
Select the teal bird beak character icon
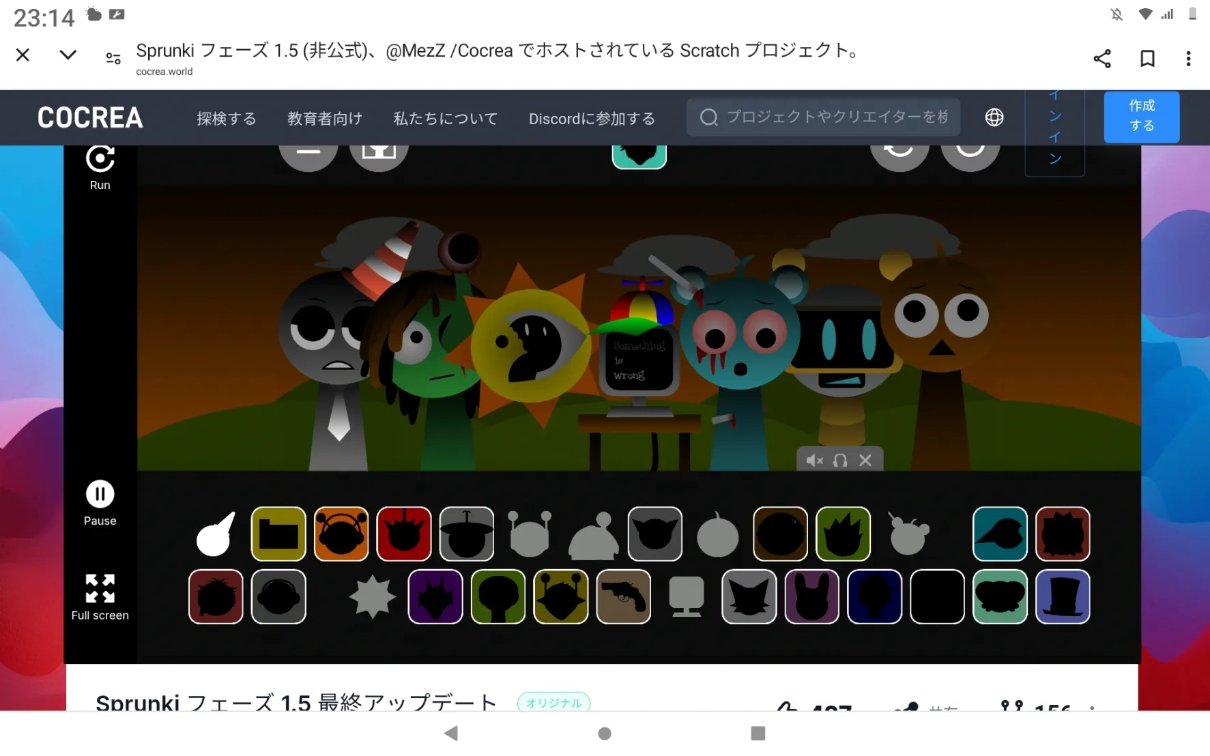click(1000, 534)
